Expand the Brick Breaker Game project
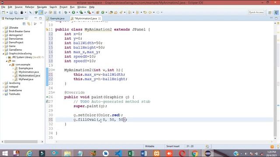Image resolution: width=280 pixels, height=157 pixels. click(x=3, y=31)
